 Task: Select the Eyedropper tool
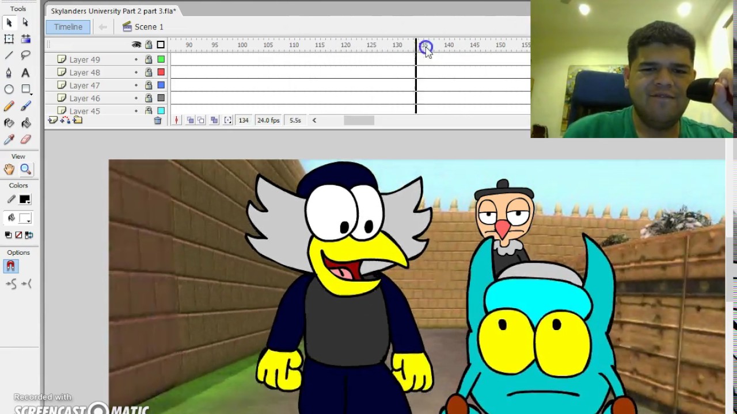coord(9,140)
